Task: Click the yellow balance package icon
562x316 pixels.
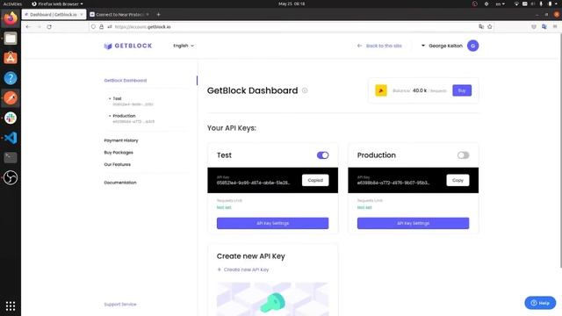Action: pyautogui.click(x=381, y=90)
